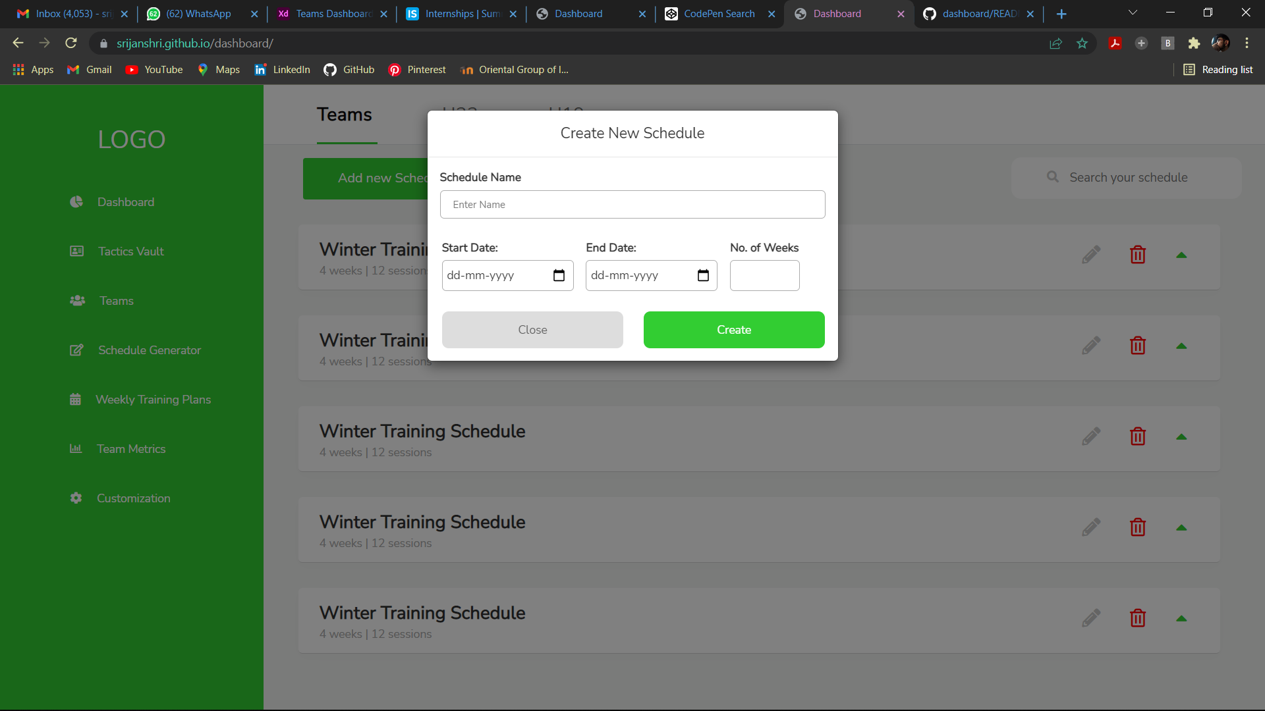This screenshot has width=1265, height=711.
Task: Switch to the Internships browser tab
Action: pos(461,14)
